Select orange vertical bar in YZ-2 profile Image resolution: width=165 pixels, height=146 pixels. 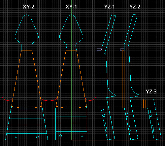(123, 79)
